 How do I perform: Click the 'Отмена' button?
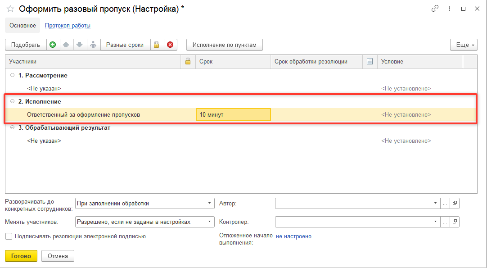point(58,256)
